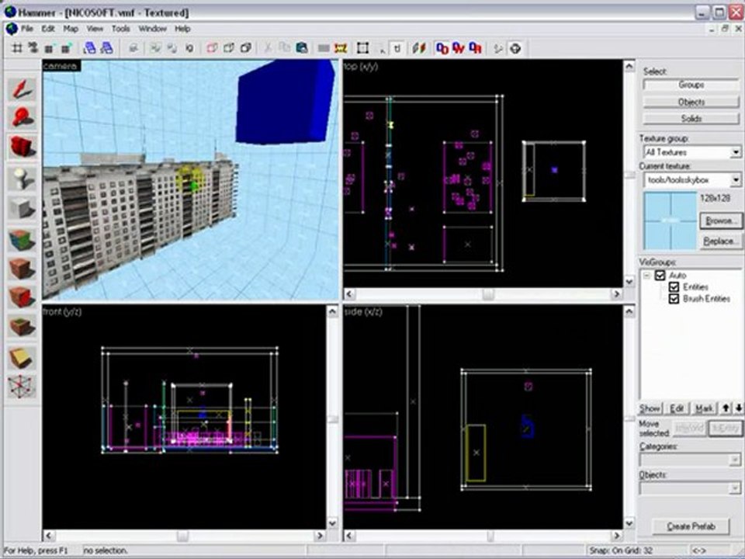Viewport: 745px width, 559px height.
Task: Uncheck the Brush Entities checkbox
Action: (x=674, y=299)
